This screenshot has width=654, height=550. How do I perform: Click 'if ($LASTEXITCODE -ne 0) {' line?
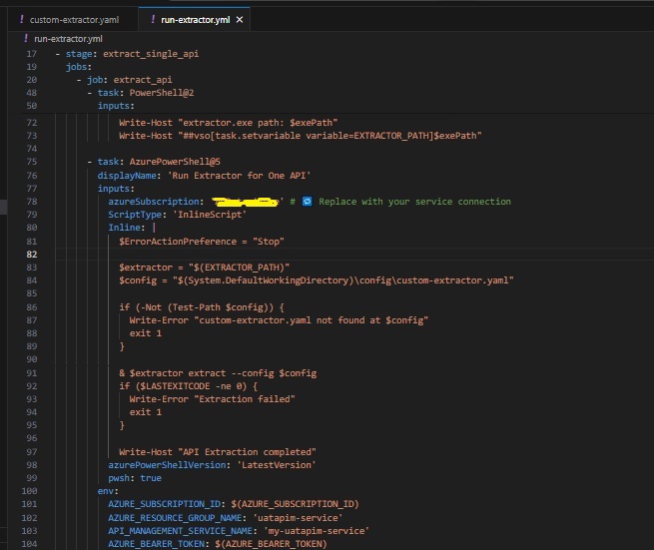[188, 386]
